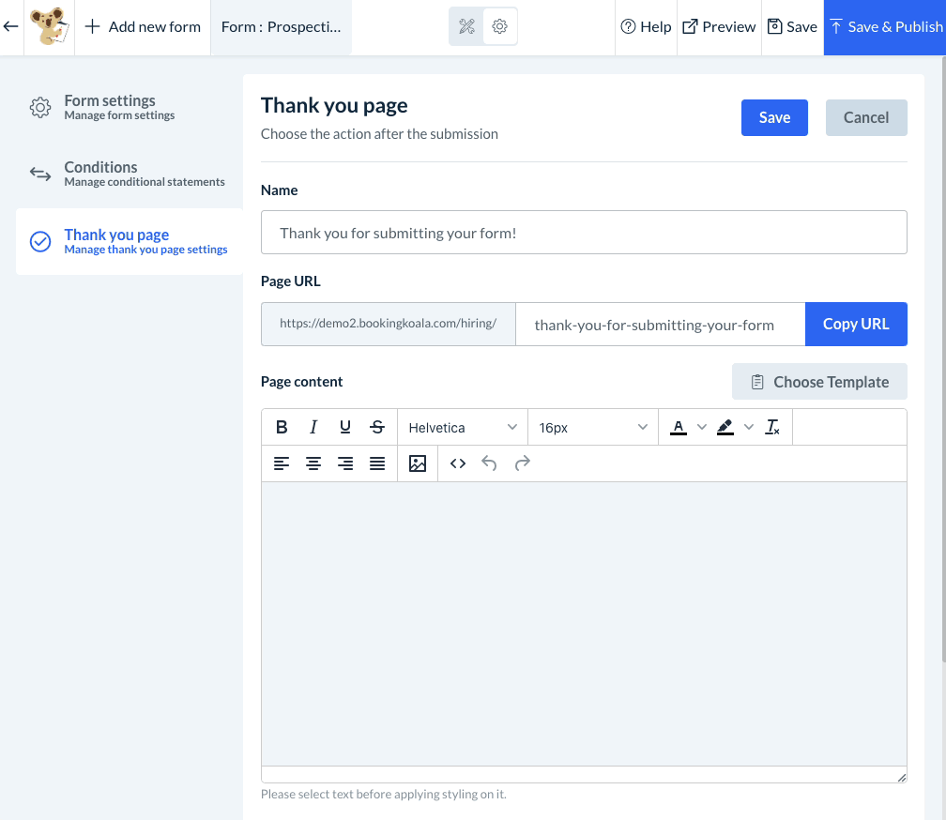Open the Helvetica font dropdown
This screenshot has height=820, width=946.
coord(463,428)
